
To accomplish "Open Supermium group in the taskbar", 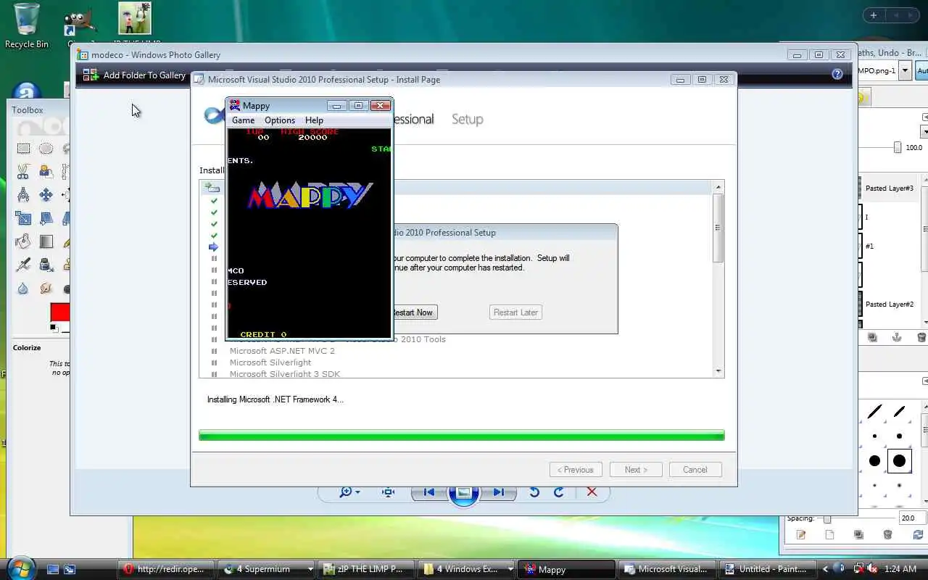I will tap(266, 569).
